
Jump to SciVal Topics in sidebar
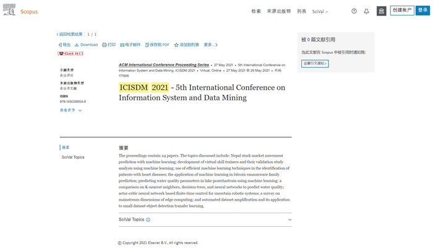point(73,157)
